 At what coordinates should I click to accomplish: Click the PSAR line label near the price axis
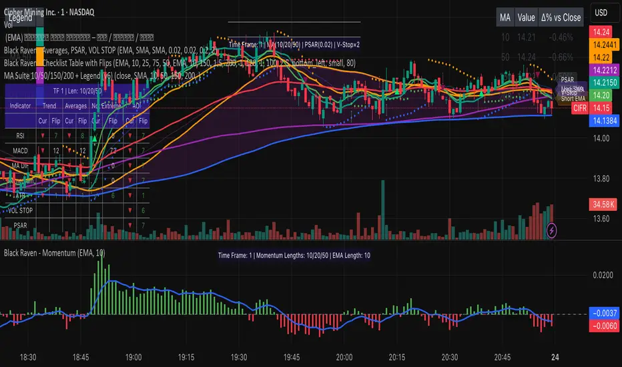[x=567, y=80]
